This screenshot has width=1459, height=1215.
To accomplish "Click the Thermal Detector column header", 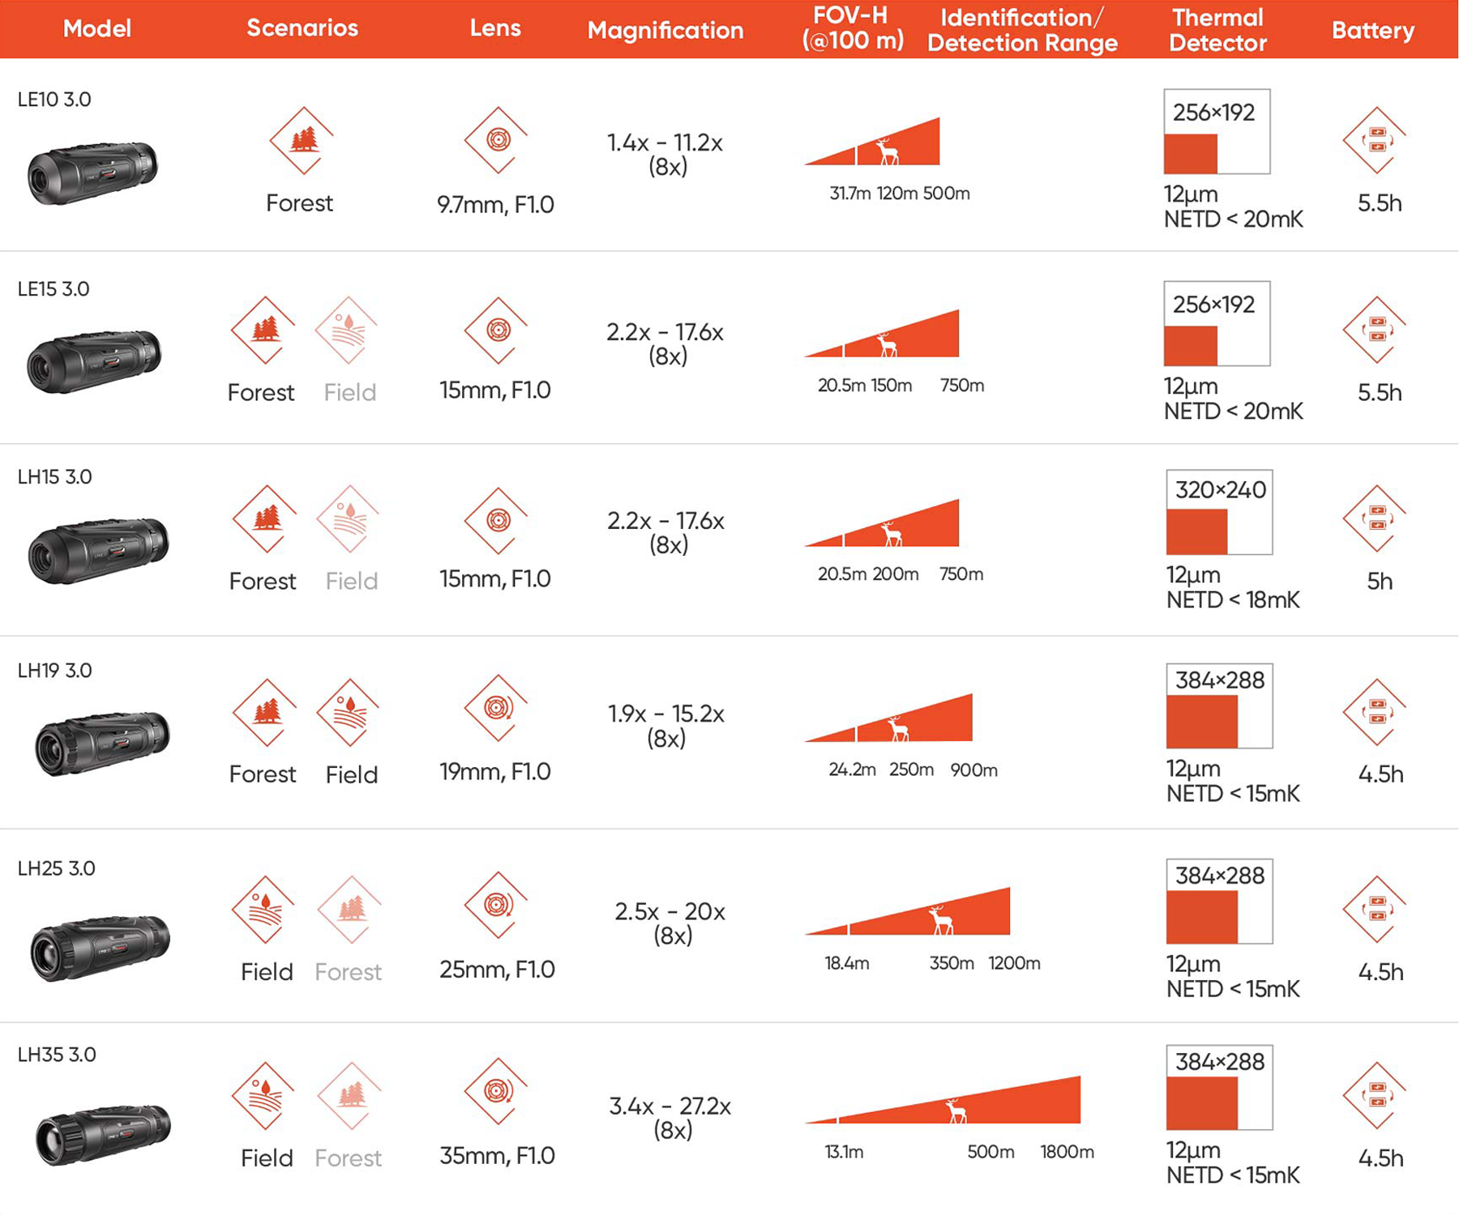I will pos(1217,30).
